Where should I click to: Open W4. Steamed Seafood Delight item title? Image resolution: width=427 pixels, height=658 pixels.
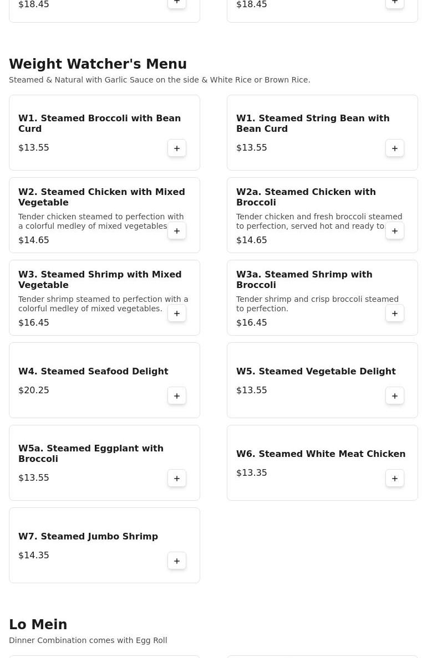click(93, 372)
